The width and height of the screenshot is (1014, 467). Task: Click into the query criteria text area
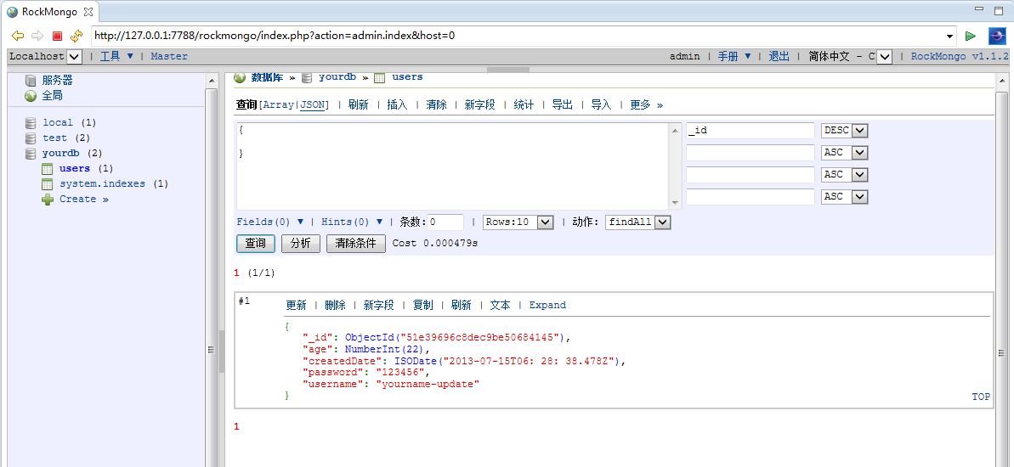pyautogui.click(x=453, y=166)
